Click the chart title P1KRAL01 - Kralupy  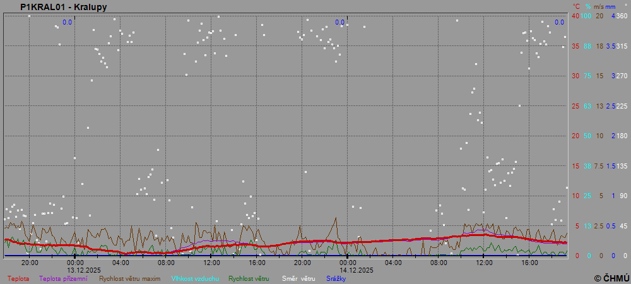pyautogui.click(x=63, y=7)
